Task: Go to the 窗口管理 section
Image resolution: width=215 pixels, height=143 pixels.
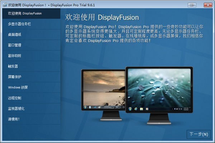Action: tap(31, 45)
